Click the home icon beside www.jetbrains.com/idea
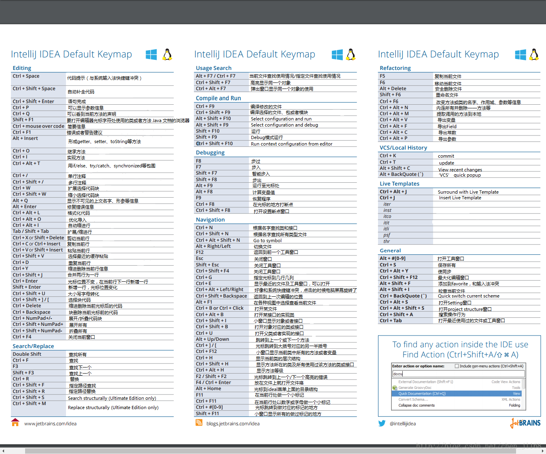Image resolution: width=546 pixels, height=454 pixels. [x=15, y=422]
